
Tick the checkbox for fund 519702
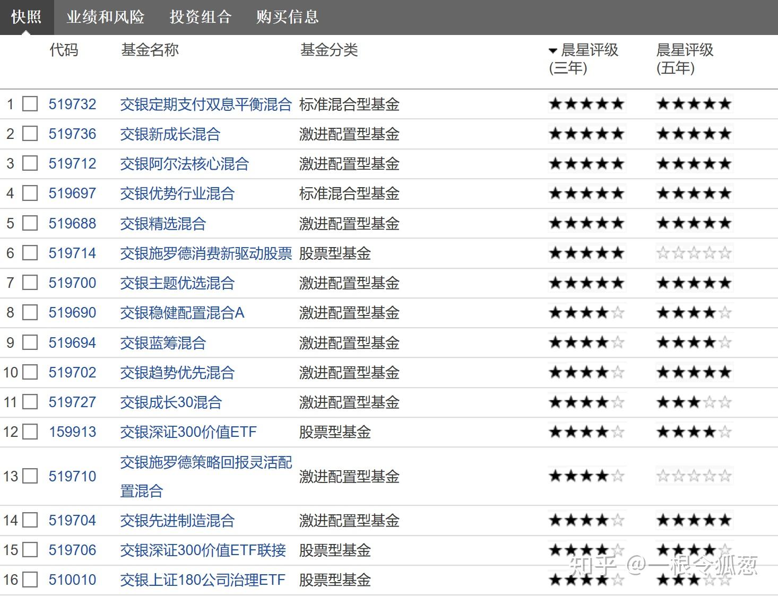tap(30, 372)
